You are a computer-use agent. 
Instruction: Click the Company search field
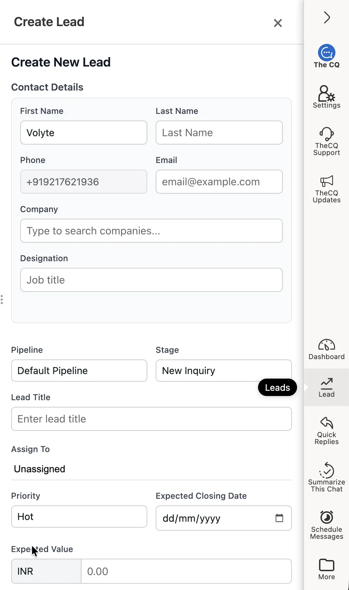[152, 231]
